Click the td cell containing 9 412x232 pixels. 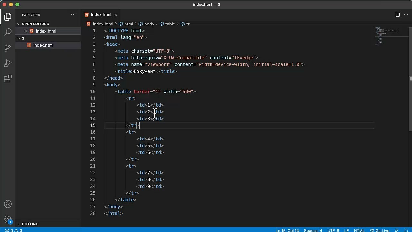click(150, 186)
